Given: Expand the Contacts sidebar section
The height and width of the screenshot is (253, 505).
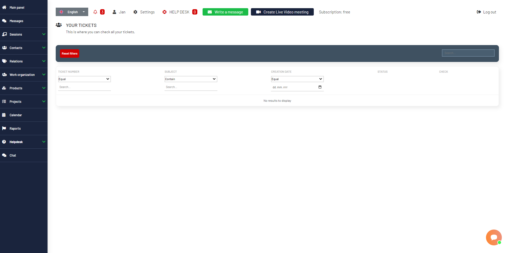Looking at the screenshot, I should (44, 48).
